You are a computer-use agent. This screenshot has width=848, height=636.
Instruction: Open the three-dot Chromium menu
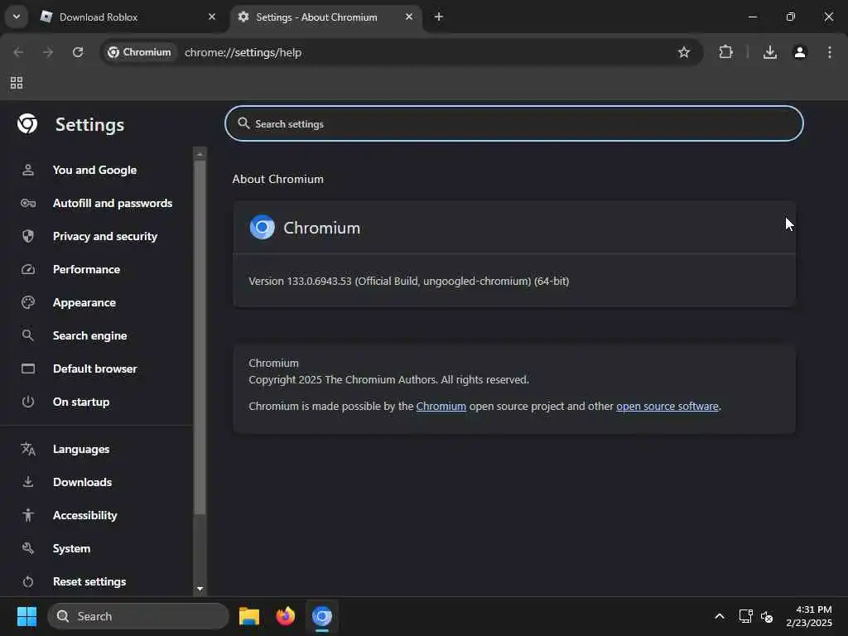pos(830,52)
